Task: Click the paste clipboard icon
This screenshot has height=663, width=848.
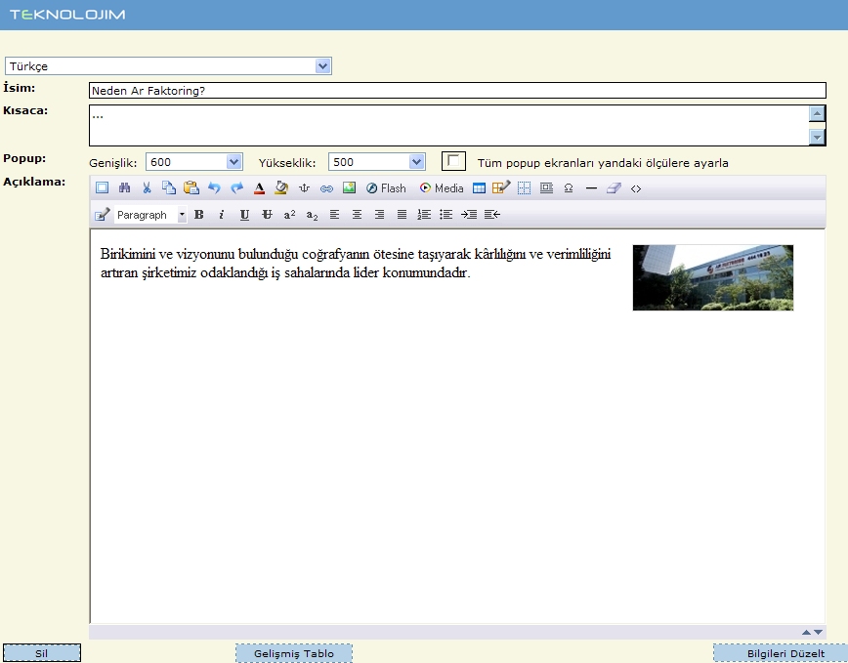Action: 191,188
